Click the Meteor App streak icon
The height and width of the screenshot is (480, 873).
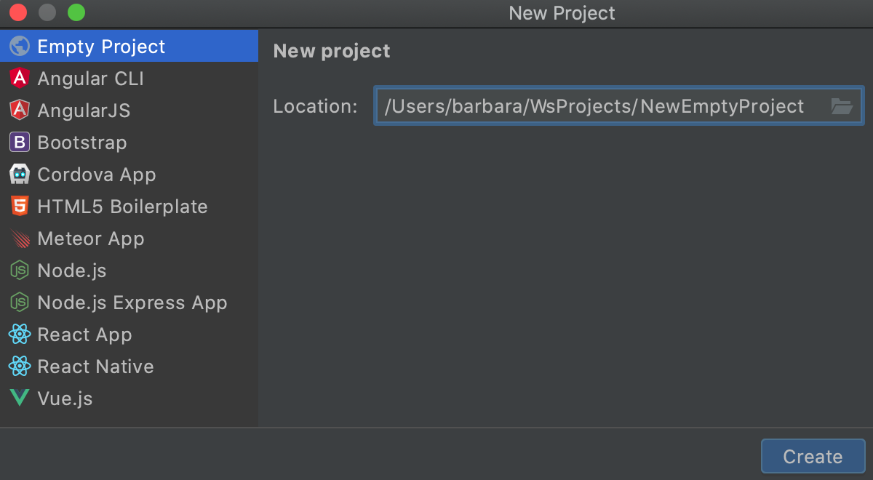tap(20, 239)
